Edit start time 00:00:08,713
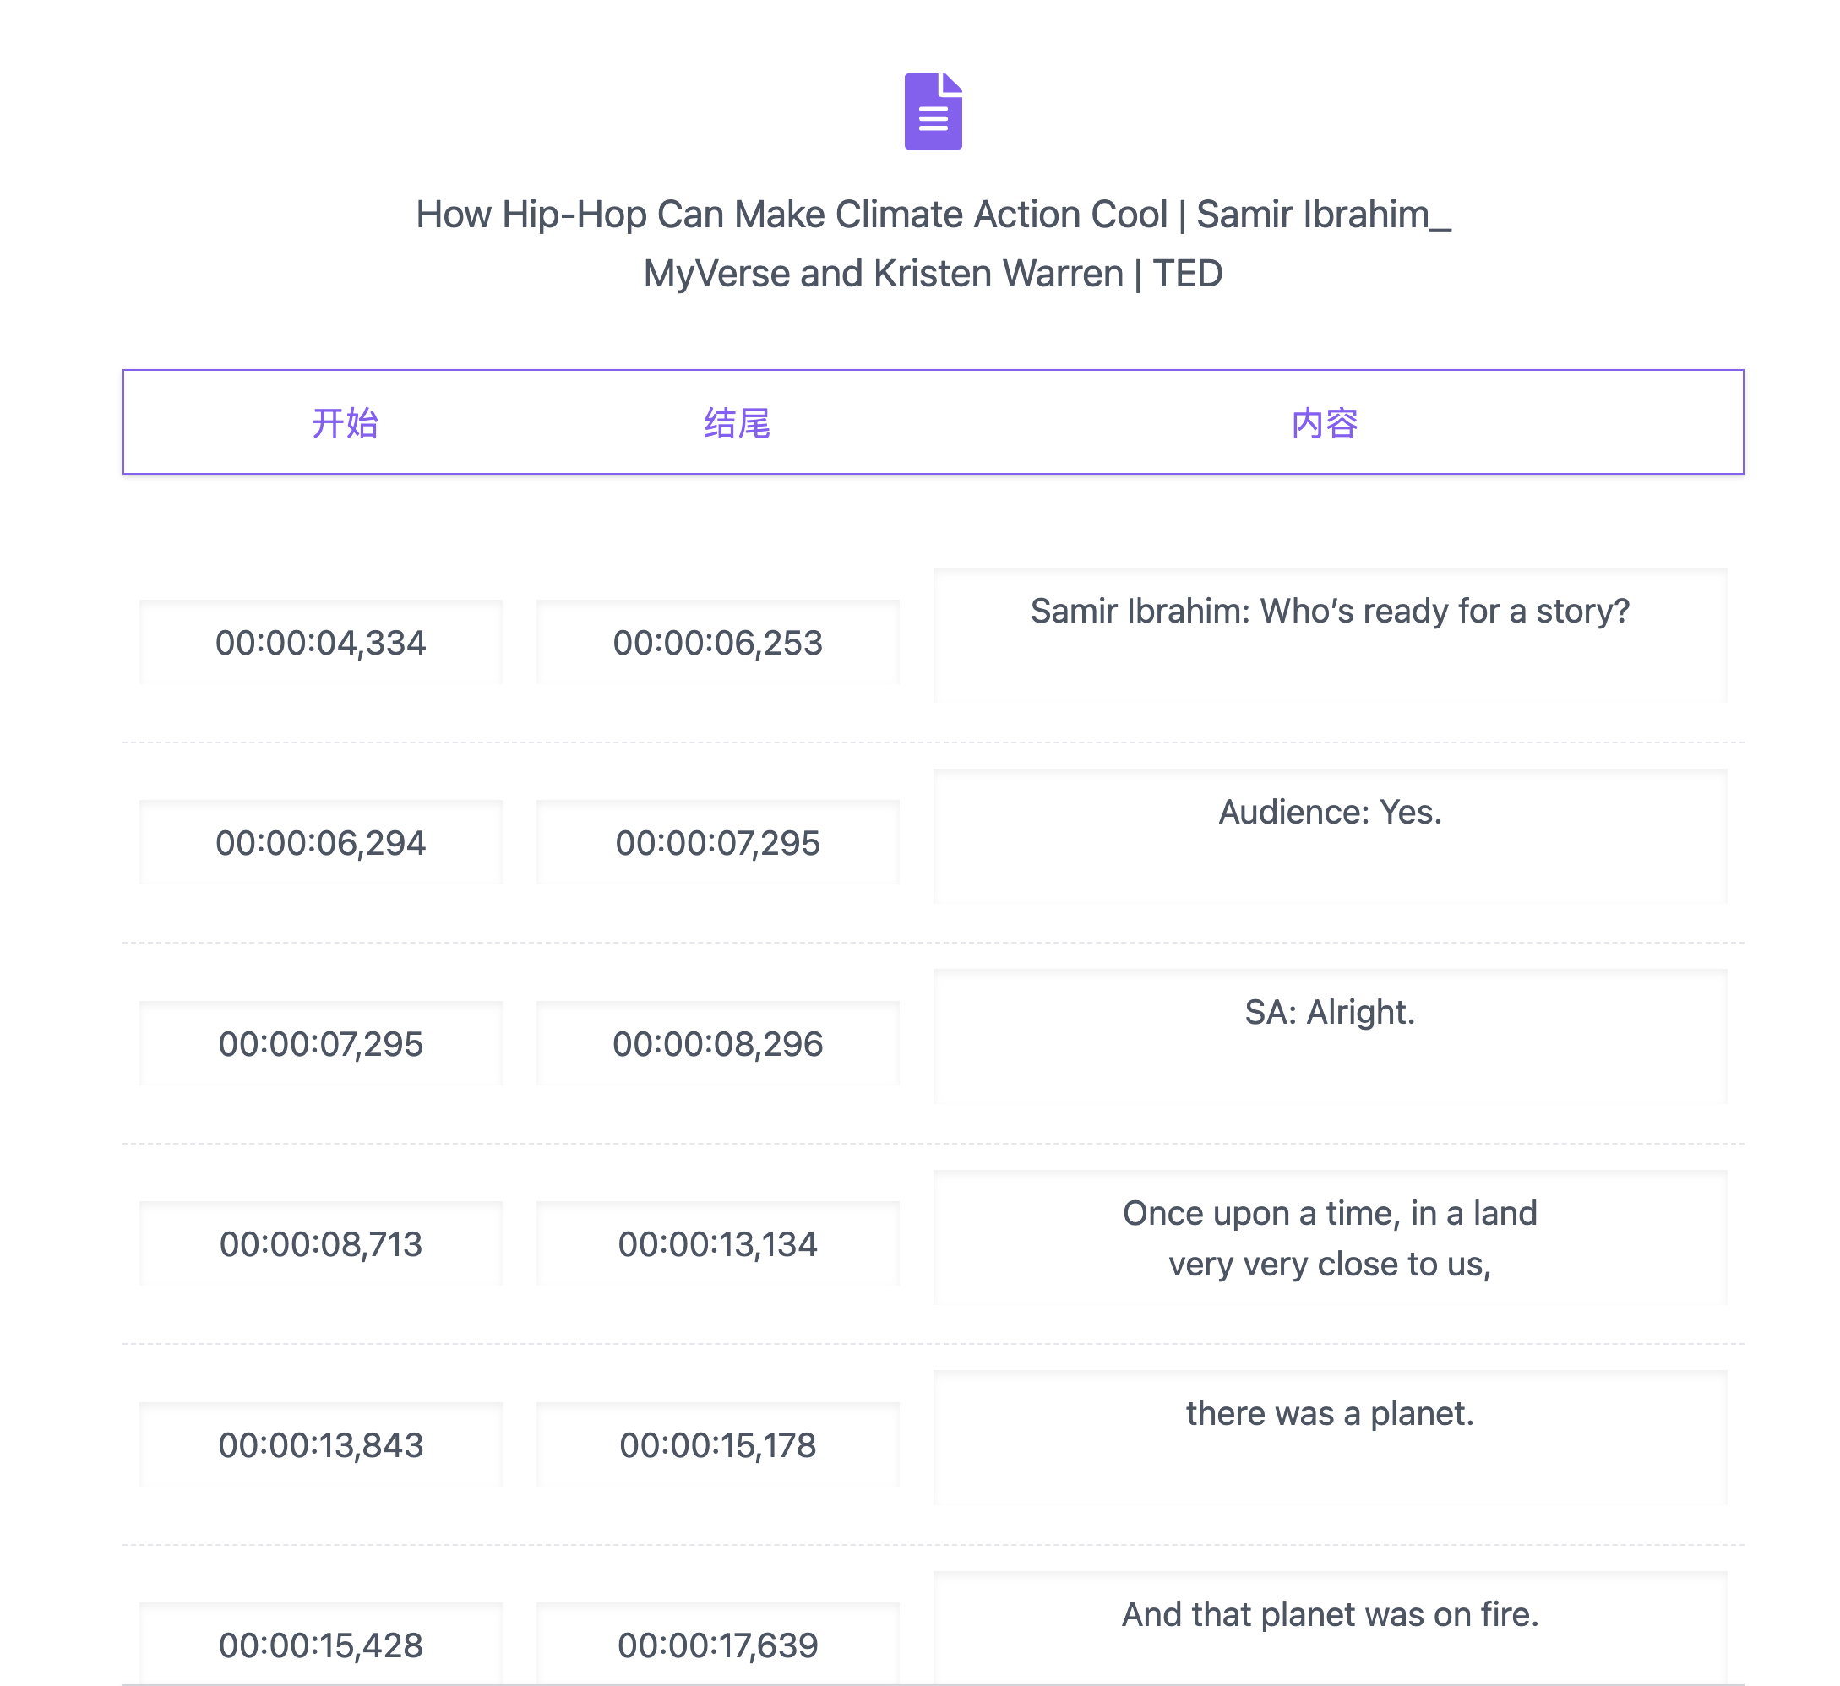The height and width of the screenshot is (1686, 1840). coord(320,1244)
